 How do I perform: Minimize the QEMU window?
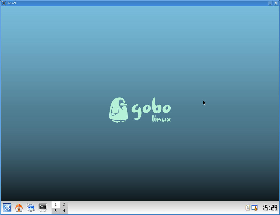coord(270,3)
